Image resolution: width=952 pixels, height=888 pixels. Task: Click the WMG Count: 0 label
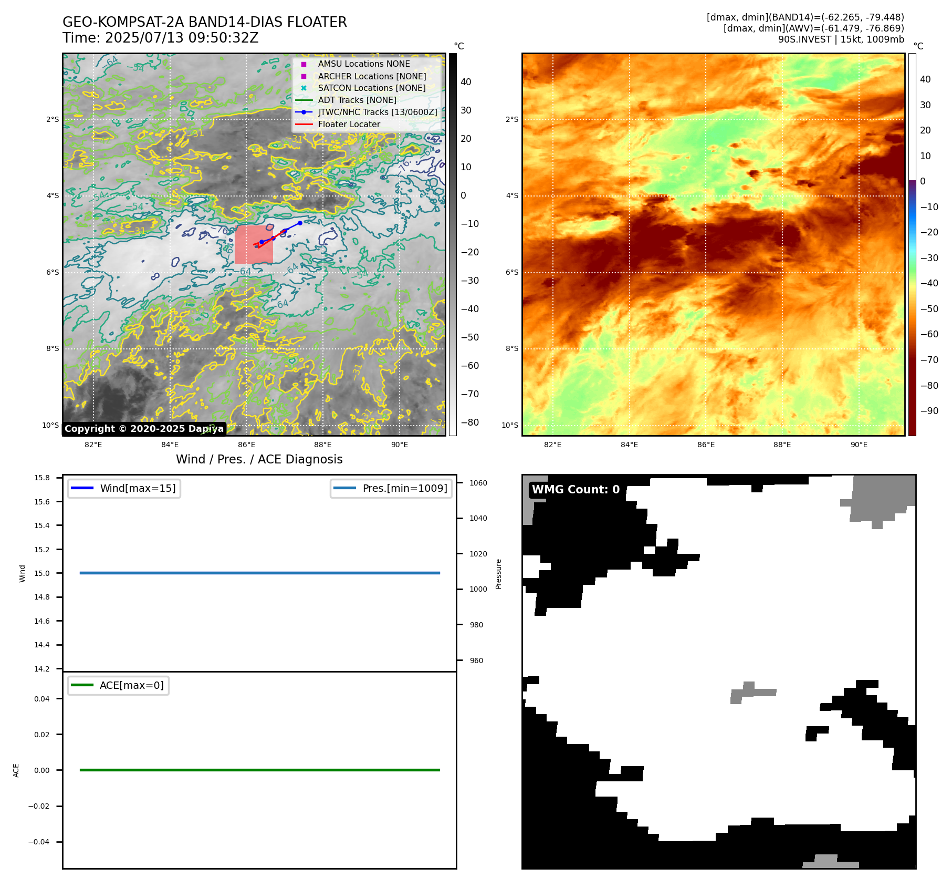coord(576,489)
